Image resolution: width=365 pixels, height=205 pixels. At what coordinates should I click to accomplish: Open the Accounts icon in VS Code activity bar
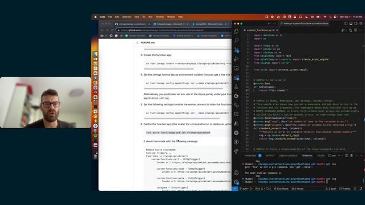(x=236, y=173)
